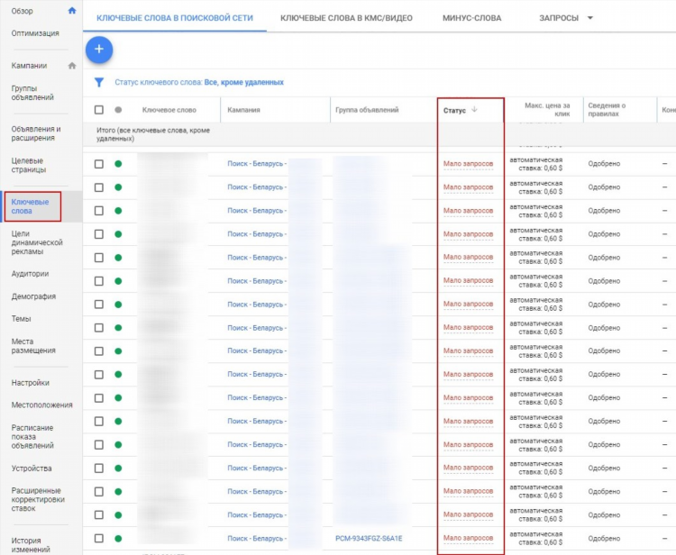Sort by the Макс. цена за клик column header
The height and width of the screenshot is (555, 676).
pyautogui.click(x=547, y=109)
